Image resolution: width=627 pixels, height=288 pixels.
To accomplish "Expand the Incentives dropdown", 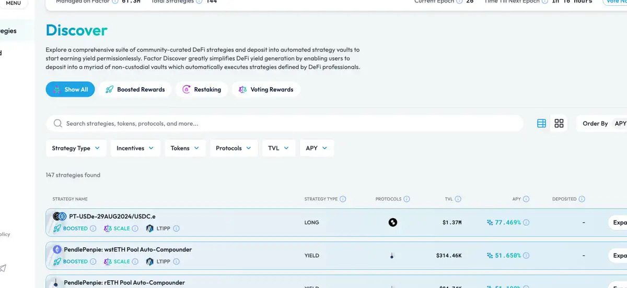I will pyautogui.click(x=135, y=148).
